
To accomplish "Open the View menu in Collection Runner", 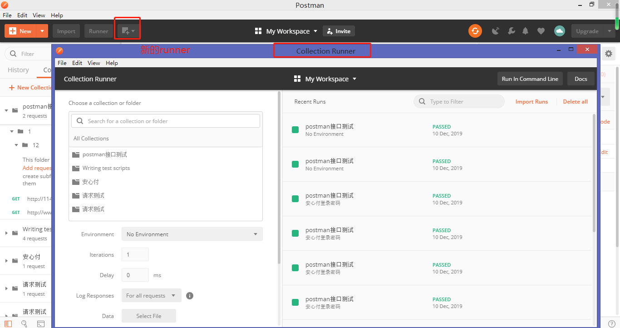I will [x=94, y=63].
